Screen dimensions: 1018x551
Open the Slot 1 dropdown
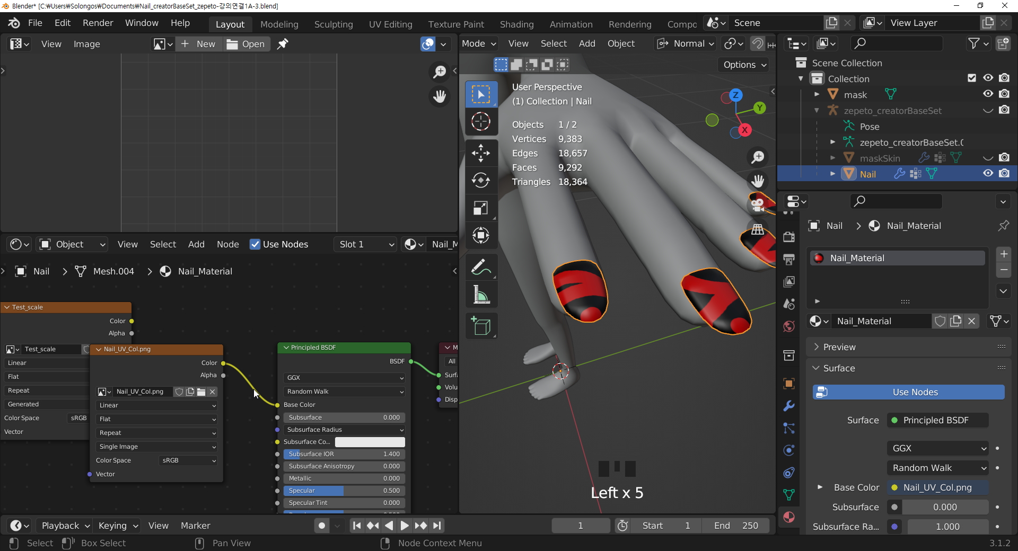coord(365,244)
